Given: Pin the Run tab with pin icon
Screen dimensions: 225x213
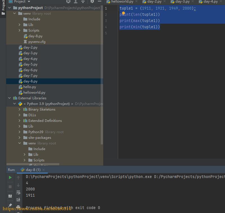Looking at the screenshot, I should click(10, 205).
